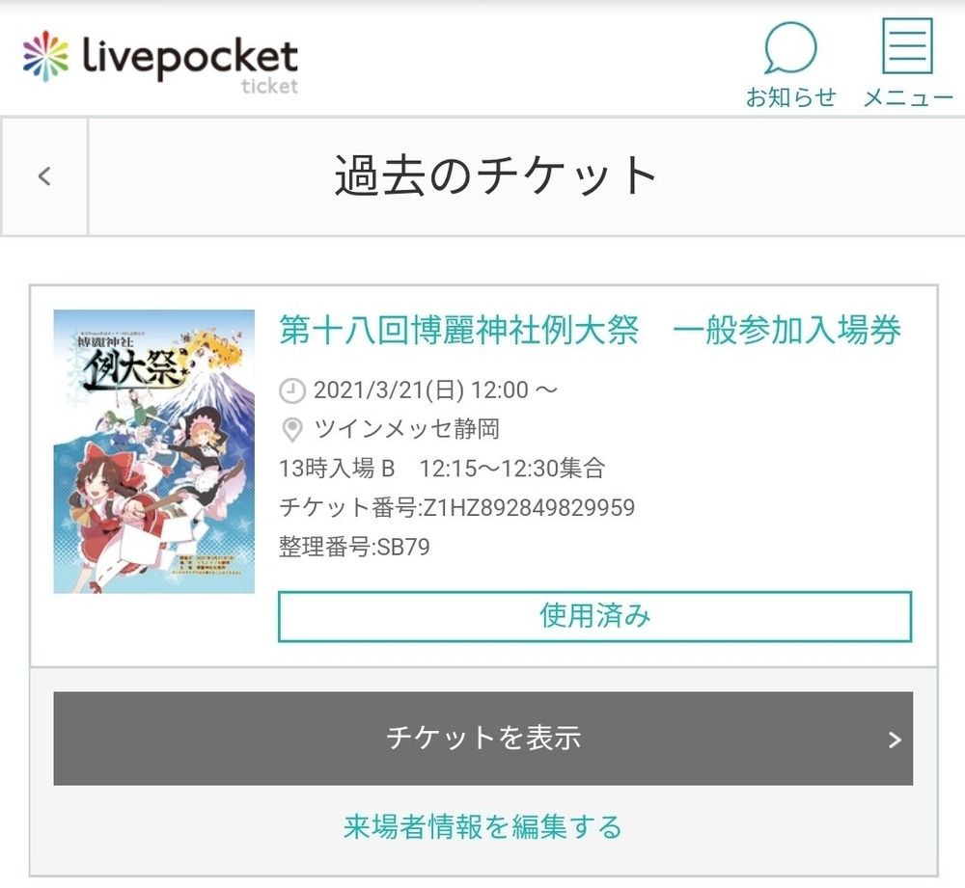Image resolution: width=965 pixels, height=888 pixels.
Task: Click the 過去のチケット page heading
Action: tap(495, 175)
